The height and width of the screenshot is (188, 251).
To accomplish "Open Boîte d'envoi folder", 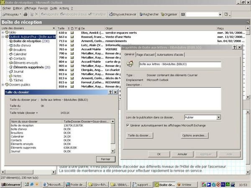I will pos(22,46).
